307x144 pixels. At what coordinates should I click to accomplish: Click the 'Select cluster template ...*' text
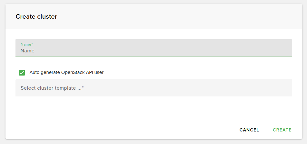[x=52, y=88]
